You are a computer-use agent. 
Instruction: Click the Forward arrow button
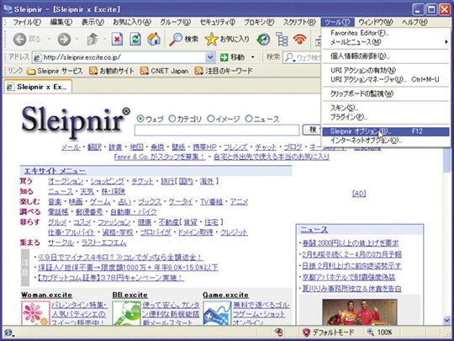click(x=64, y=39)
